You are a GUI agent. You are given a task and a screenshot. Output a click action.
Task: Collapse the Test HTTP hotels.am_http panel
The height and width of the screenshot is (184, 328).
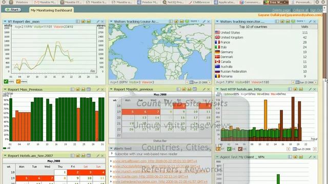click(217, 89)
